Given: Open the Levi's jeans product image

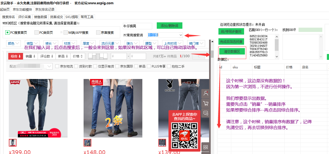Looking at the screenshot, I should [38, 108].
